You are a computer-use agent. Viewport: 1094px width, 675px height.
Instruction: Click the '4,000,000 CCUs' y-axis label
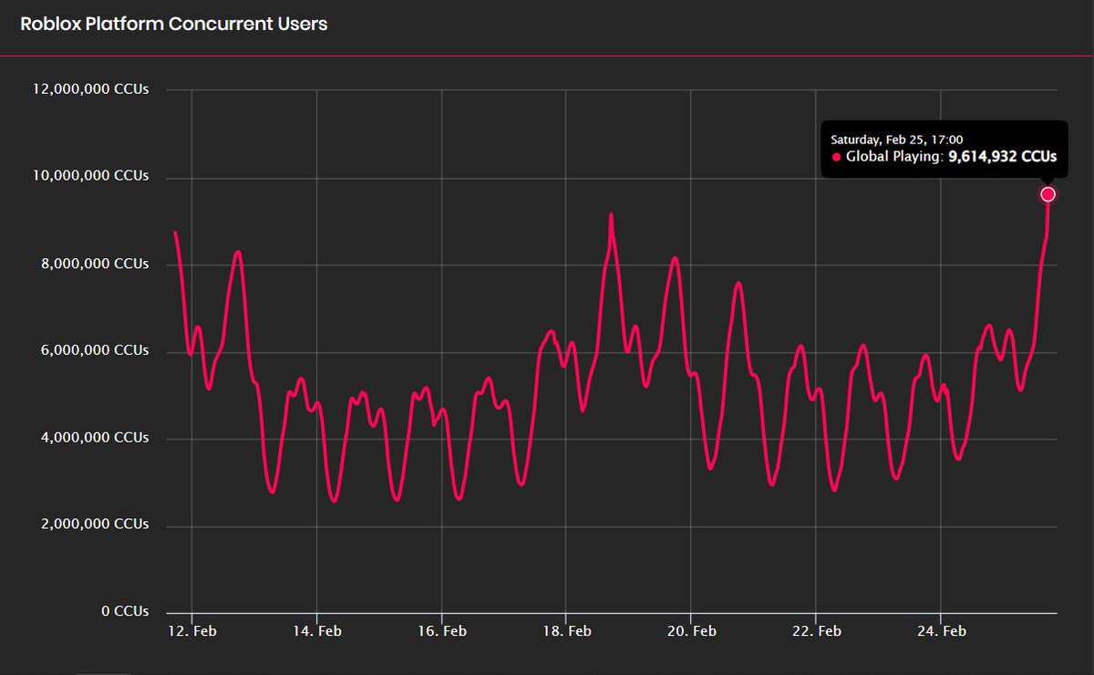[94, 438]
